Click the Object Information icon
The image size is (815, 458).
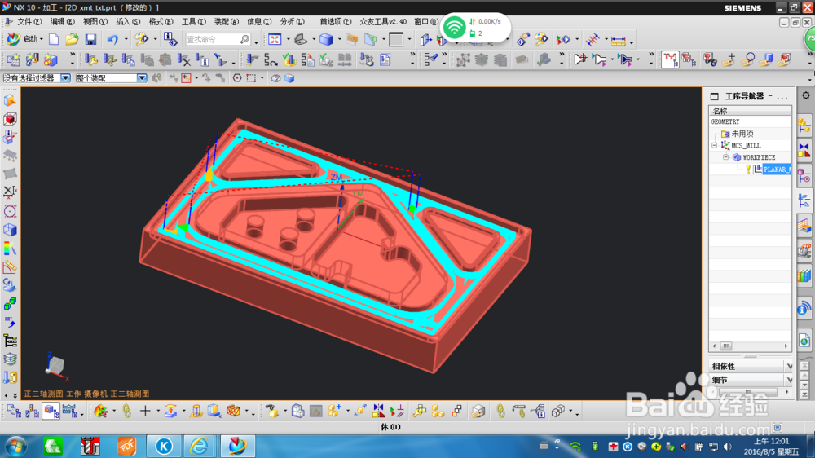point(170,39)
